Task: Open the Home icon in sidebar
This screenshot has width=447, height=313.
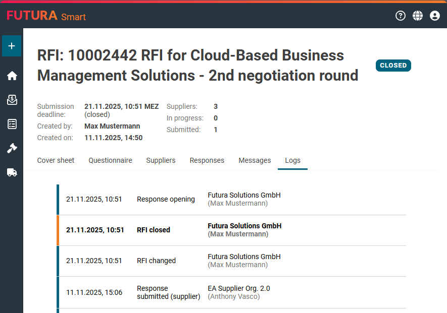Action: [x=12, y=76]
